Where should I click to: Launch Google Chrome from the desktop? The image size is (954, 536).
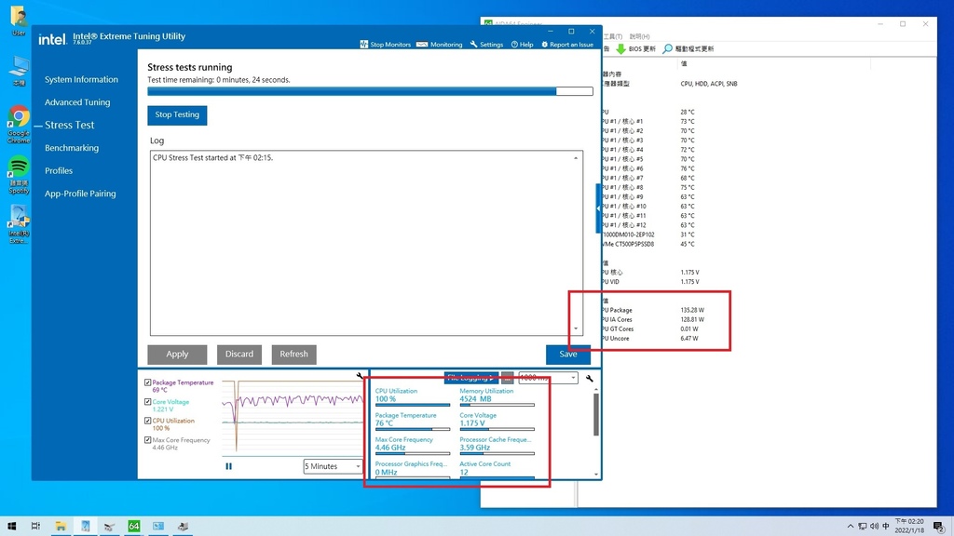(x=19, y=125)
